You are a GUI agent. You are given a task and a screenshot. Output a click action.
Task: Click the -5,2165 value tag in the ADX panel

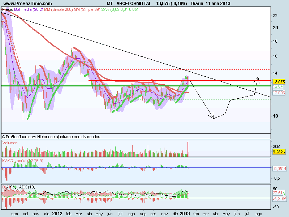[x=280, y=199]
